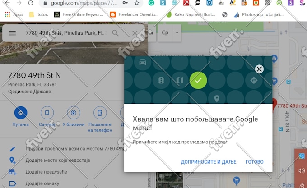Click the Pinterest extension icon
Viewport: 307px width, 188px height.
[x=267, y=3]
